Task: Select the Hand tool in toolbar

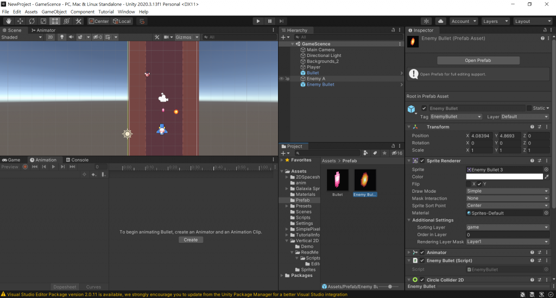Action: click(x=9, y=21)
